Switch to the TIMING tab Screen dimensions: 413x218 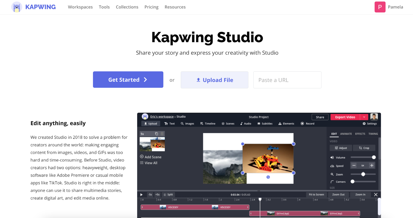(x=373, y=134)
